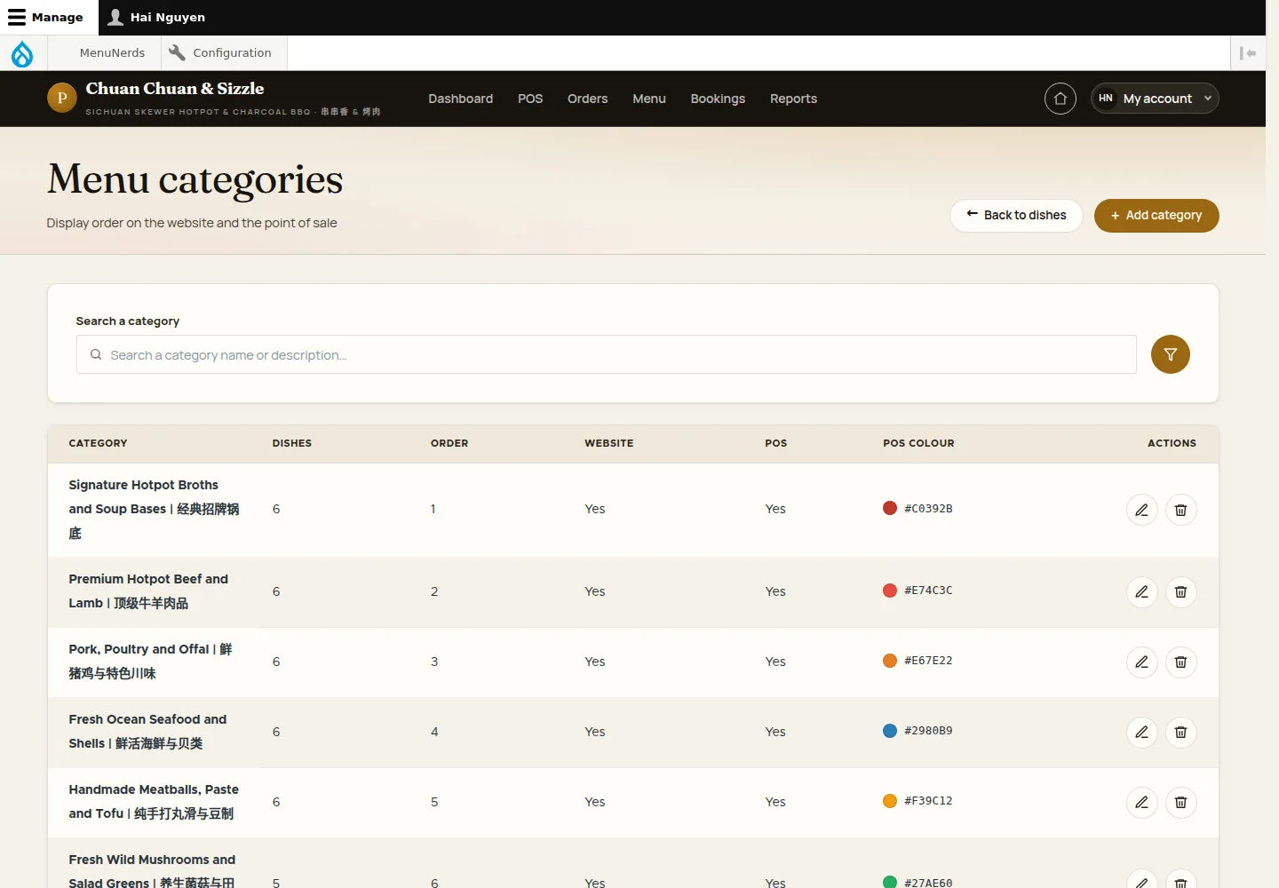Go to Dashboard
The height and width of the screenshot is (888, 1279).
pos(460,99)
